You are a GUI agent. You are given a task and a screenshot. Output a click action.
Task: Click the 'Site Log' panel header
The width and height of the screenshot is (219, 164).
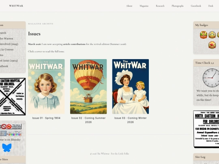coord(206,157)
